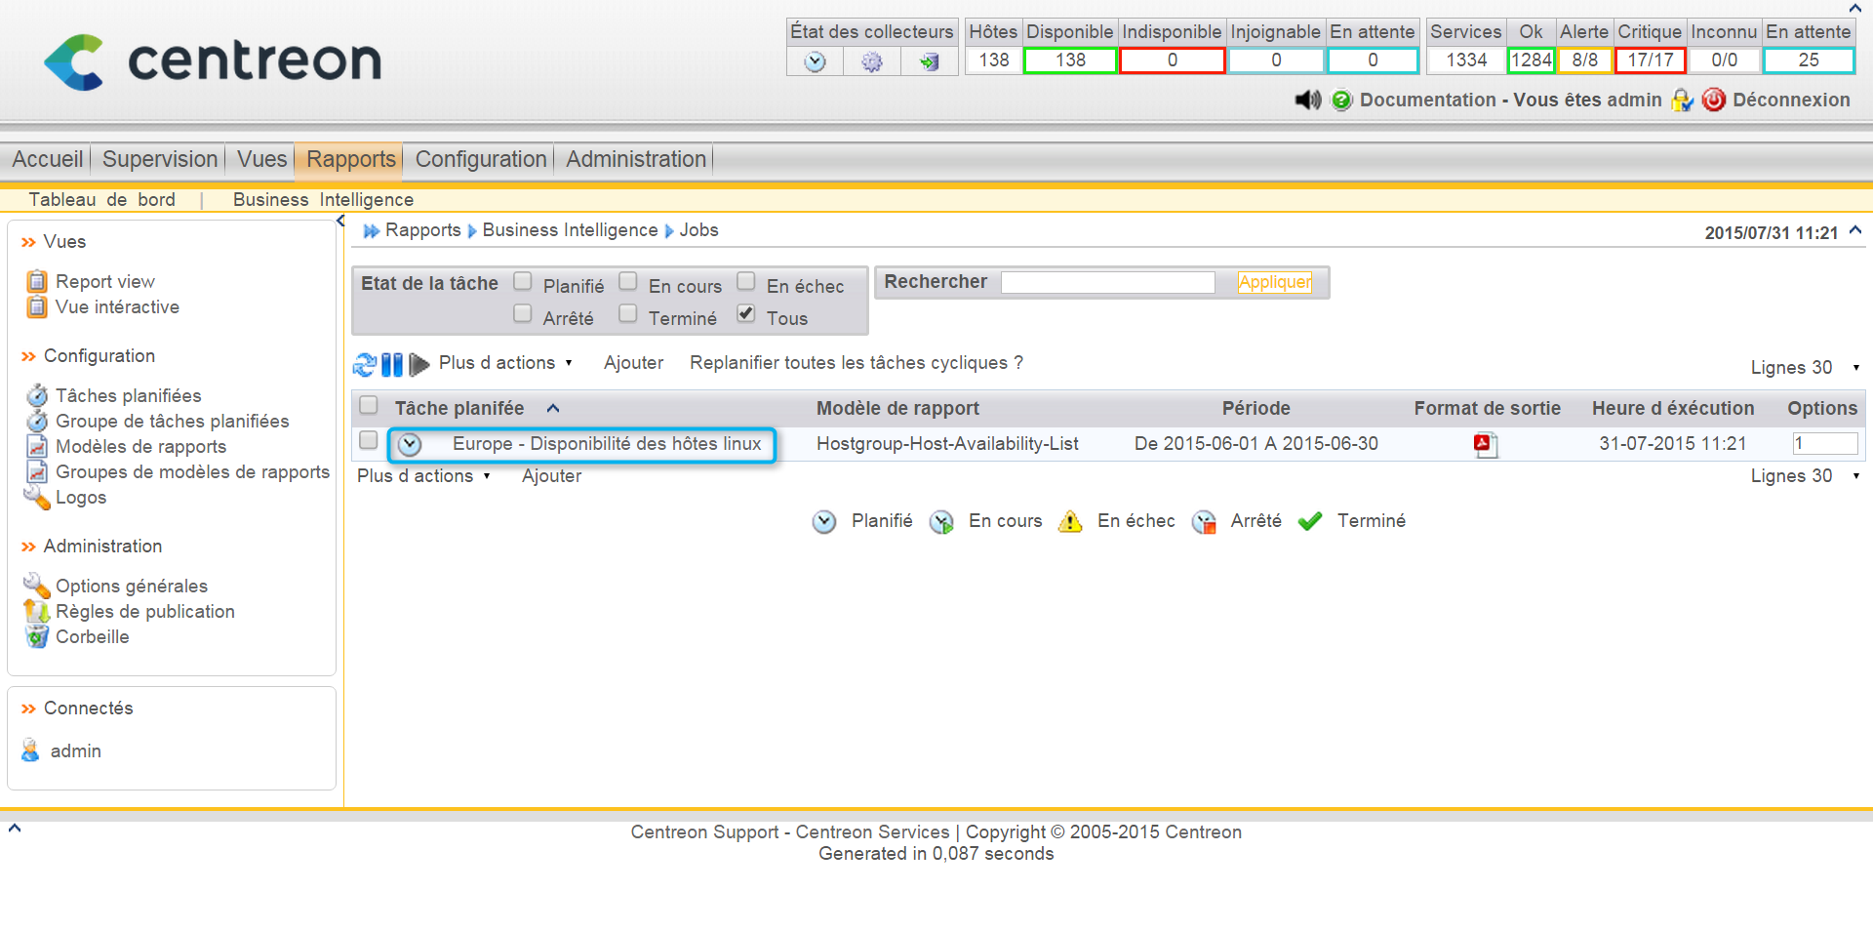Click the top Ajouter link
This screenshot has height=932, width=1873.
[633, 363]
